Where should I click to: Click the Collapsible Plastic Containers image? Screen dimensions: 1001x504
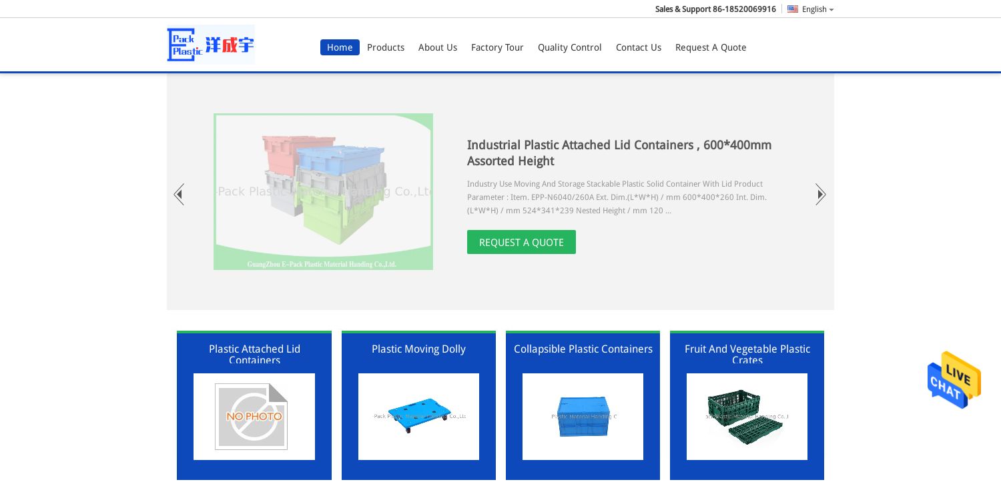583,416
